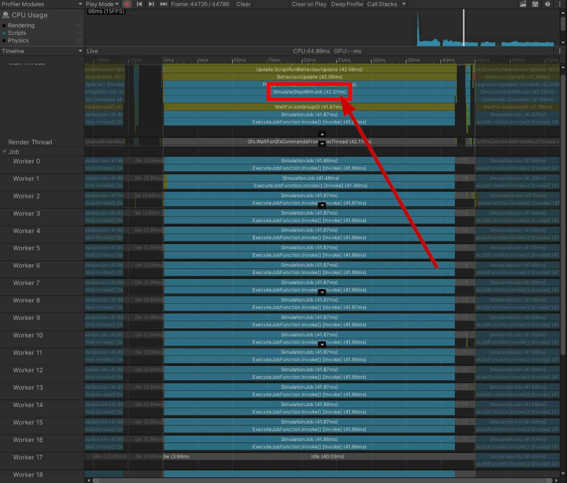Open profiler help icon
This screenshot has height=483, width=567.
pos(548,4)
